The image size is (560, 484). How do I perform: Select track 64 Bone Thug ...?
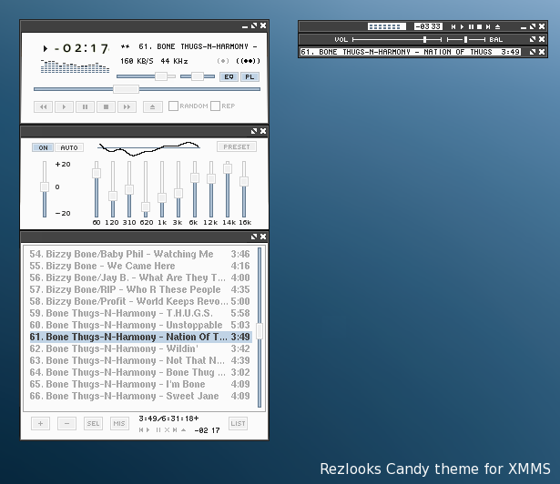(x=140, y=372)
